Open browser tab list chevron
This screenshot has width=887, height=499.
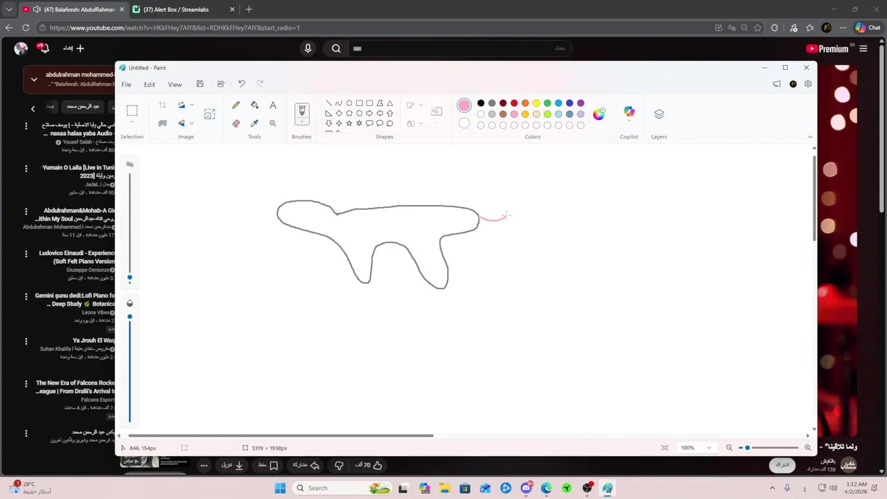coord(9,10)
